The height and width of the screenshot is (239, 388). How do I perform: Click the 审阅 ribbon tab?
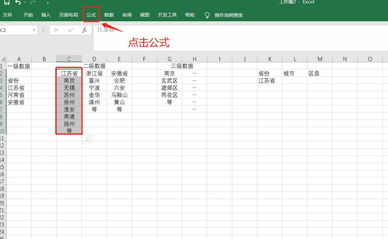[x=127, y=15]
